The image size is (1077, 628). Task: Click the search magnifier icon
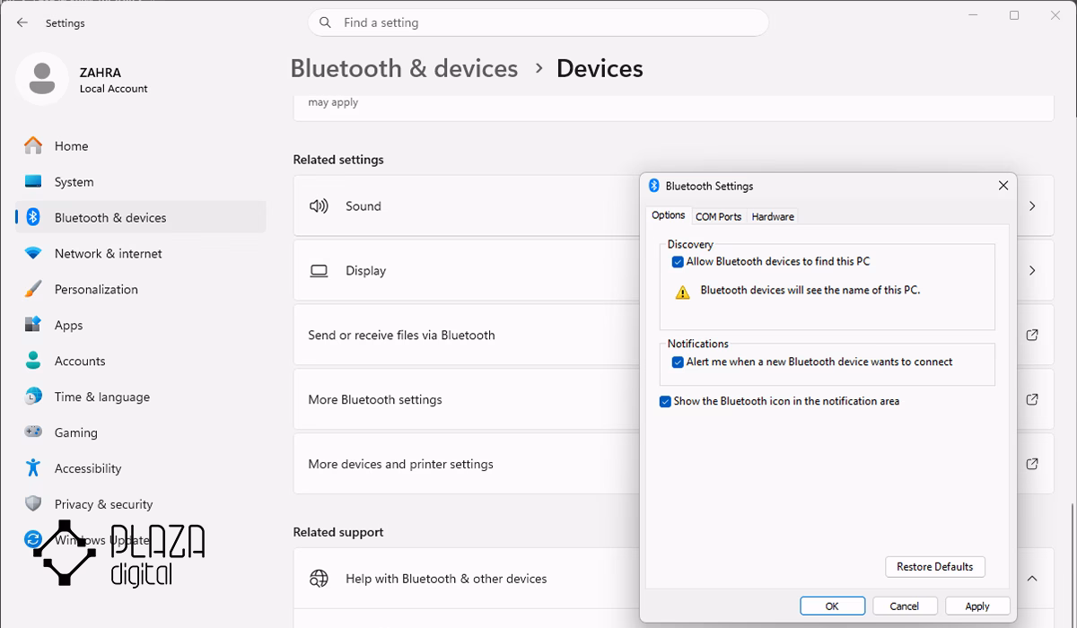(326, 22)
